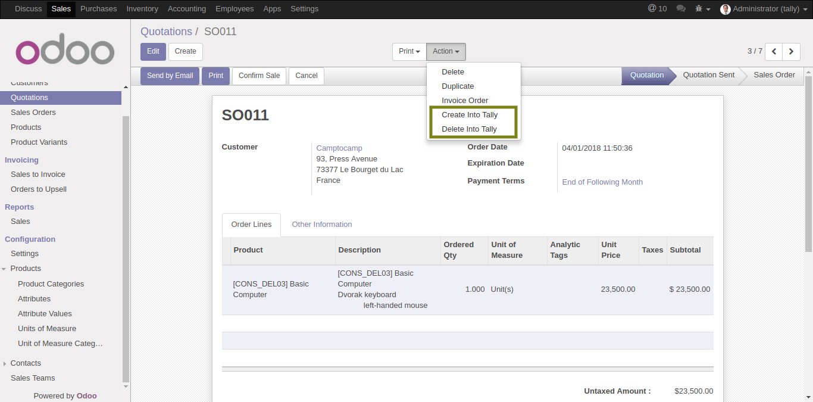This screenshot has height=402, width=813.
Task: Click the Product column header
Action: pyautogui.click(x=283, y=250)
